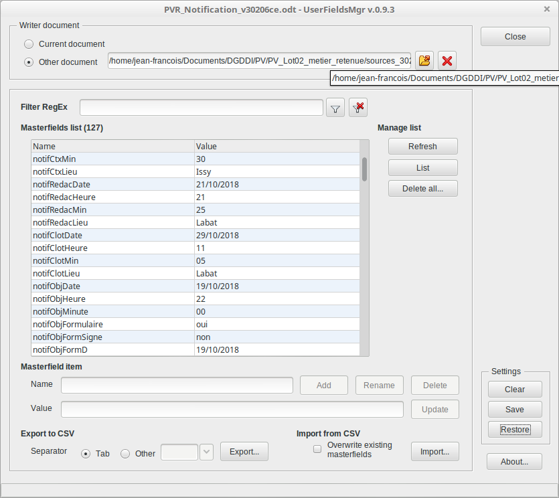Click the value 'oui' cell

277,325
